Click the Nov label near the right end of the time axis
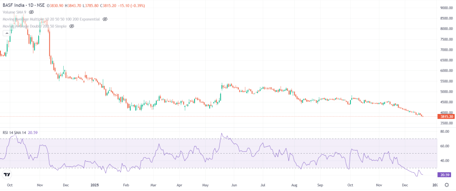The image size is (456, 191). coord(379,184)
